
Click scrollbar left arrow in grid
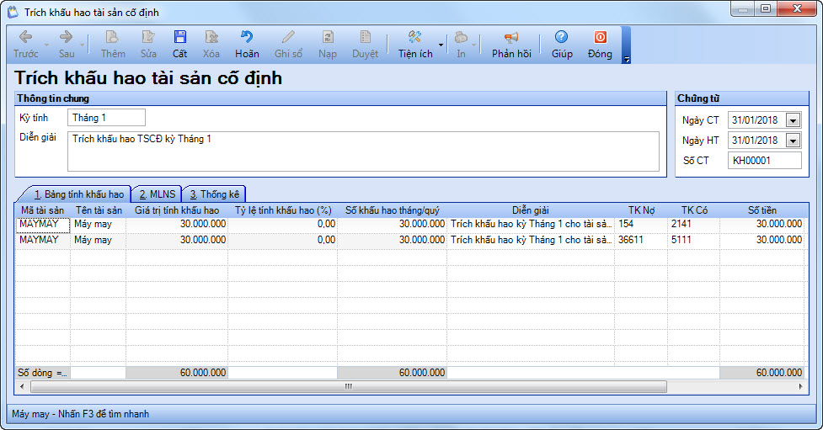[x=21, y=387]
